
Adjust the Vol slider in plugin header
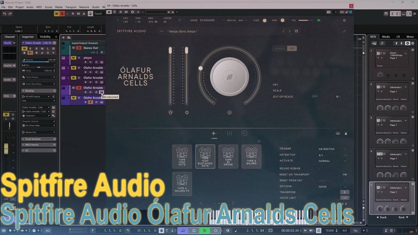306,20
